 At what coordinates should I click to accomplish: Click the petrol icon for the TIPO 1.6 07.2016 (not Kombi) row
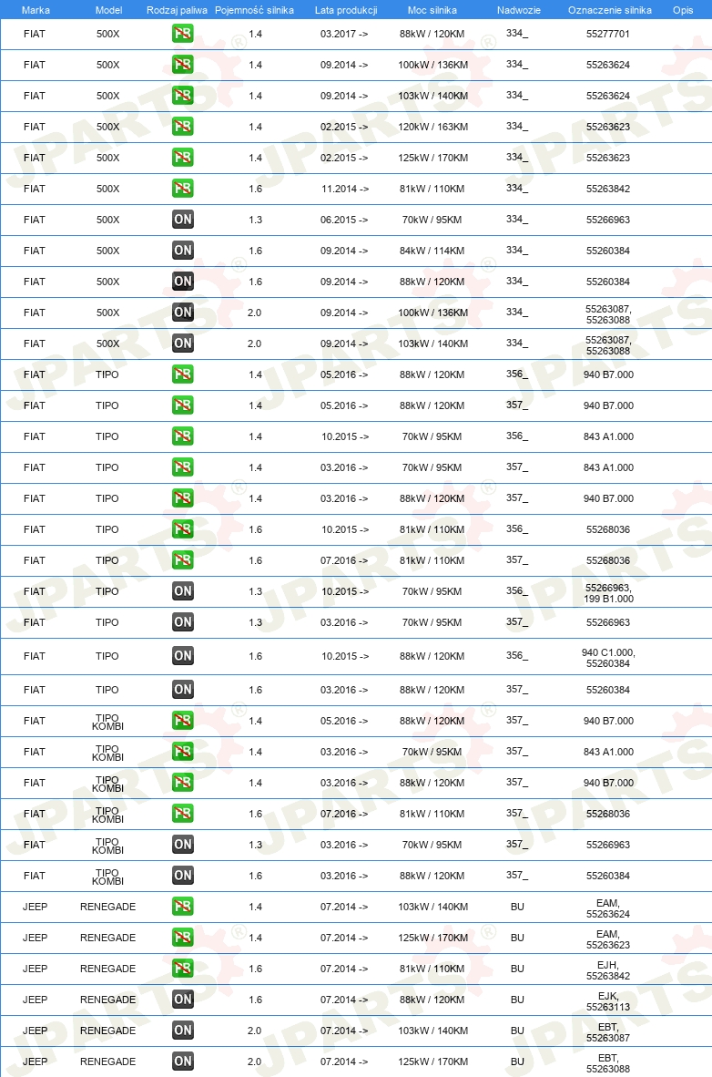183,559
